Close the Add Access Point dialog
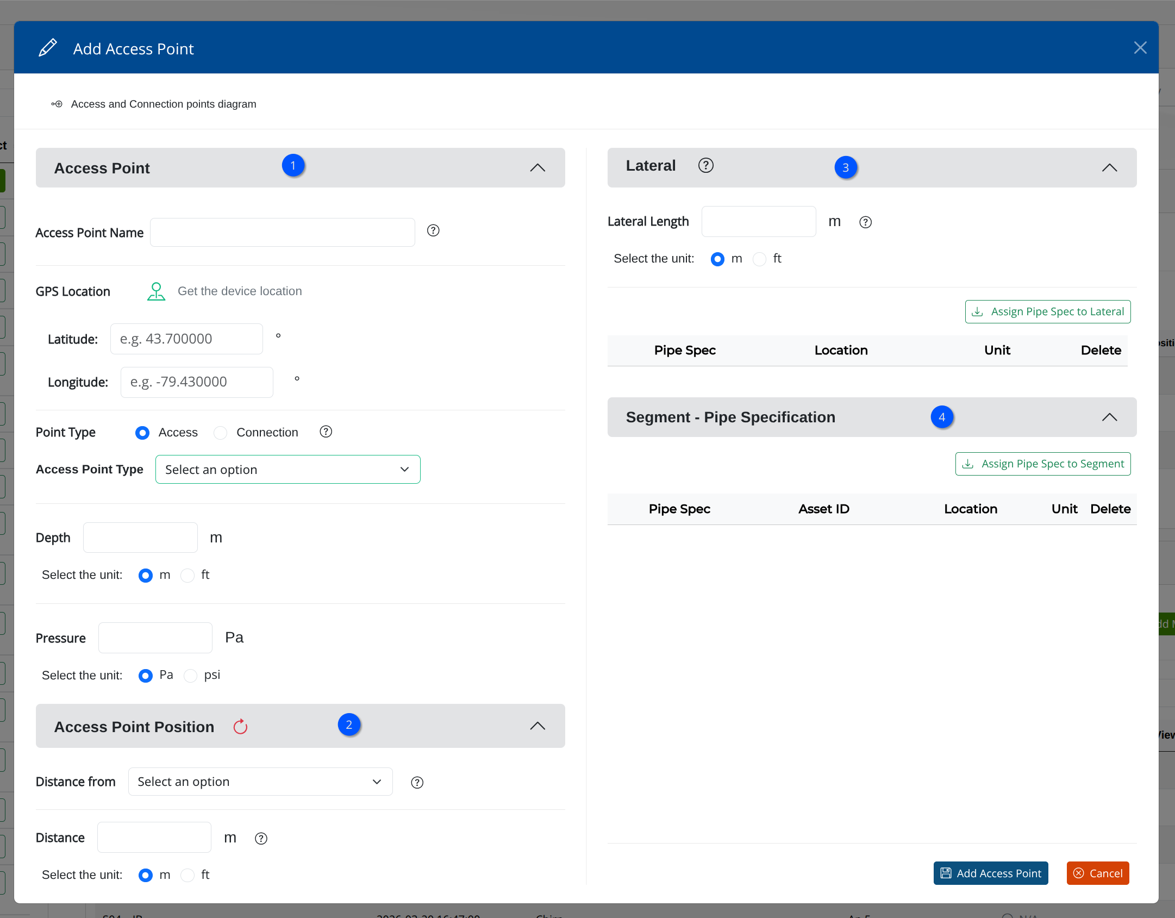Screen dimensions: 1175x918 [1140, 48]
